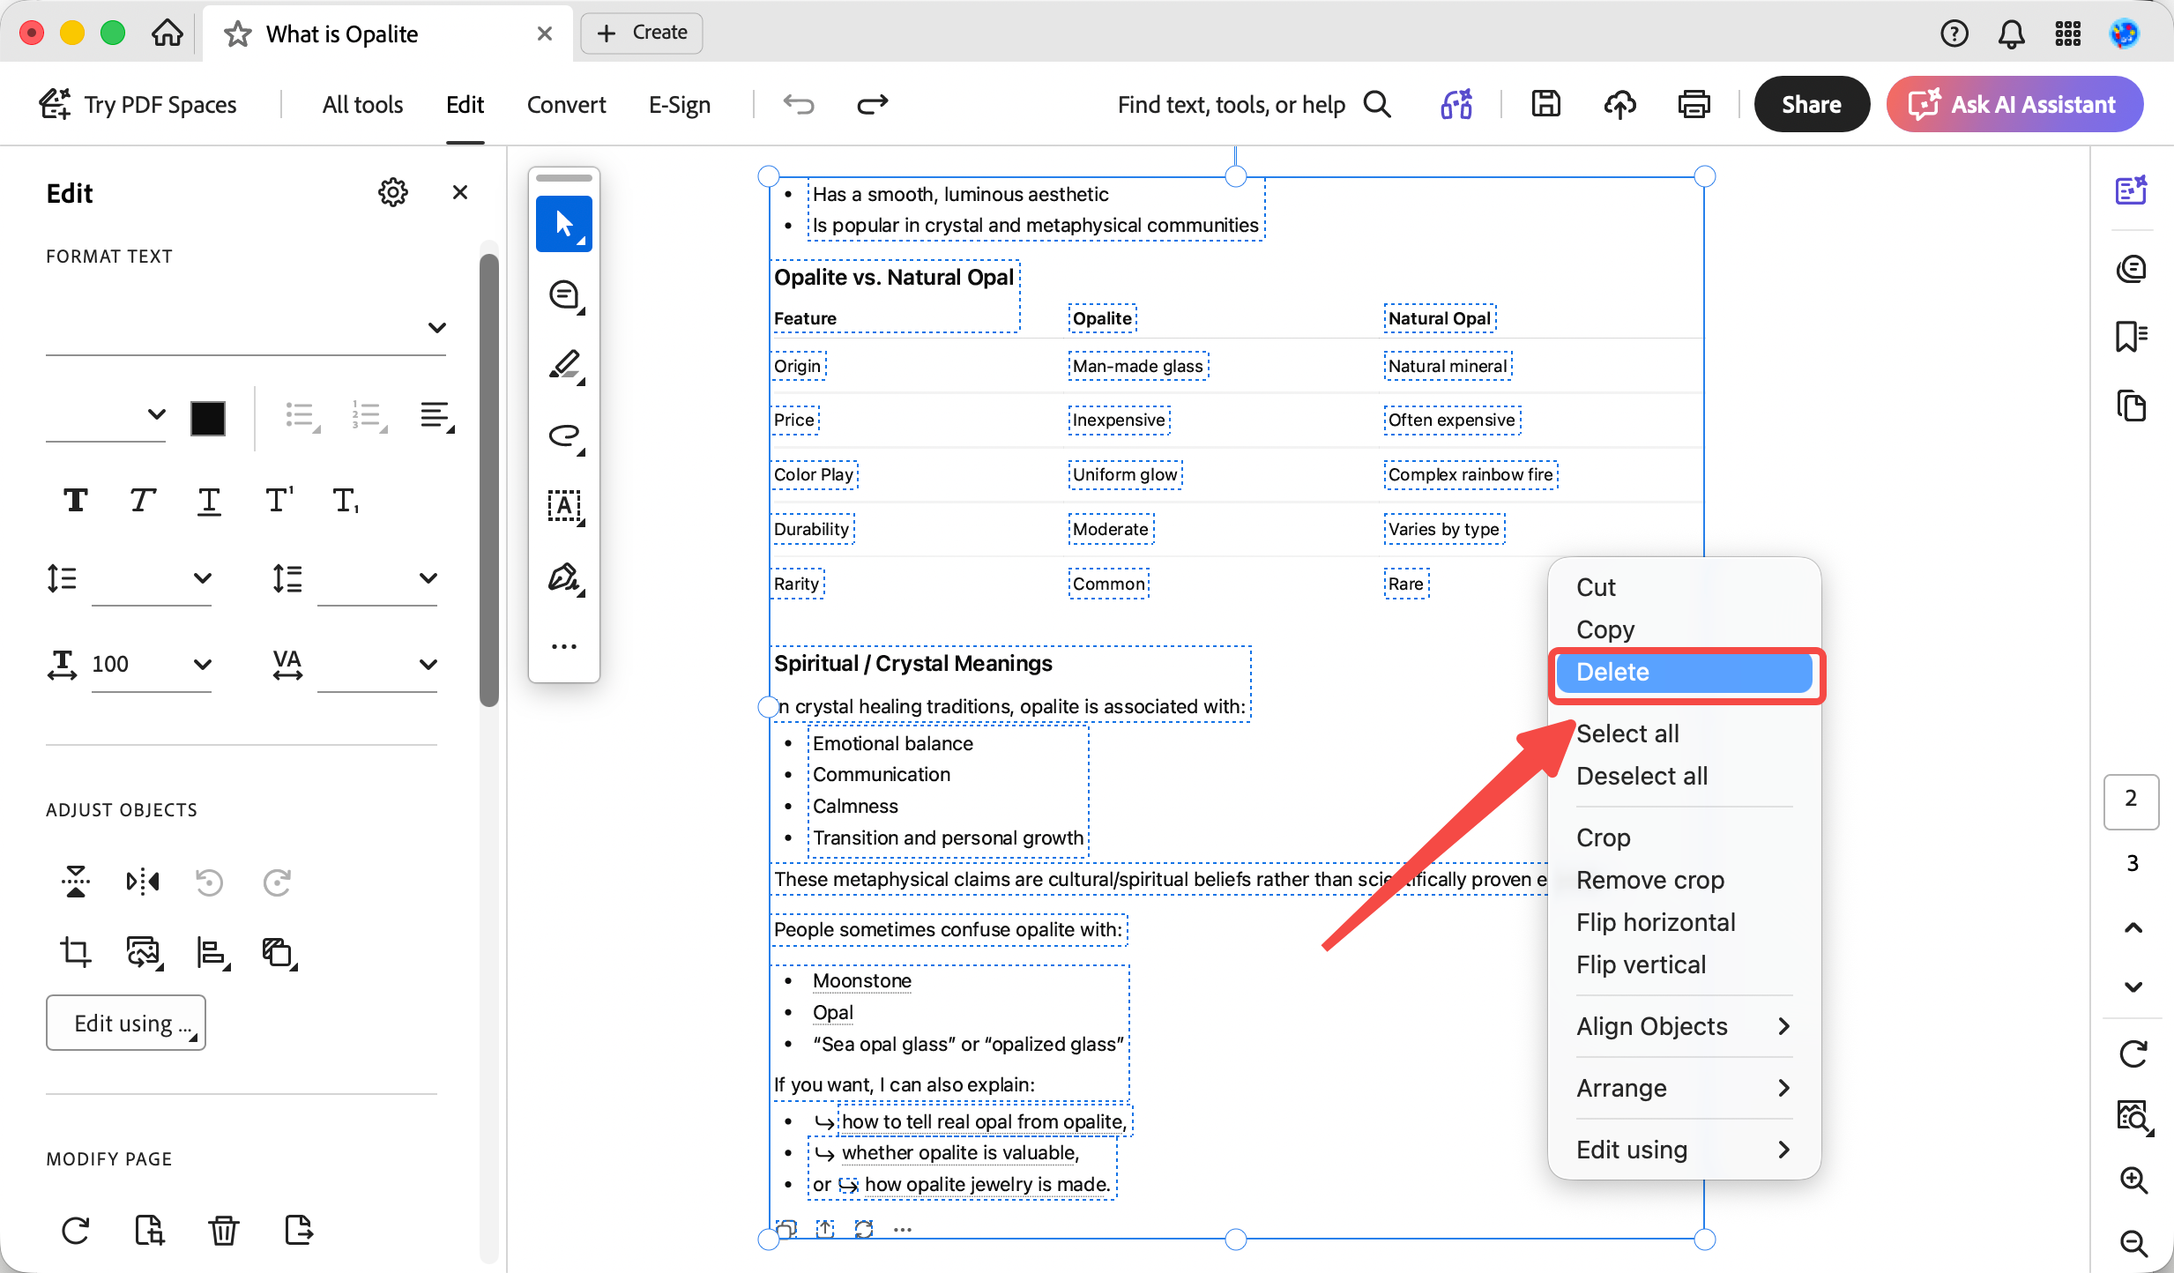Click the Create button

(642, 33)
